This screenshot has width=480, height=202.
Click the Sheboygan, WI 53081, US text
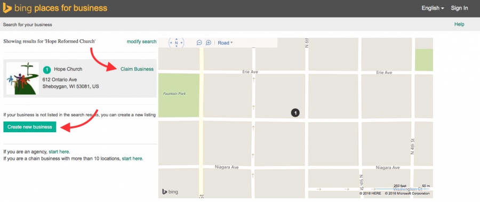coord(71,87)
